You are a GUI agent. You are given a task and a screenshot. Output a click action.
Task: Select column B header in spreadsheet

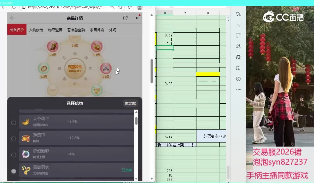pyautogui.click(x=165, y=13)
